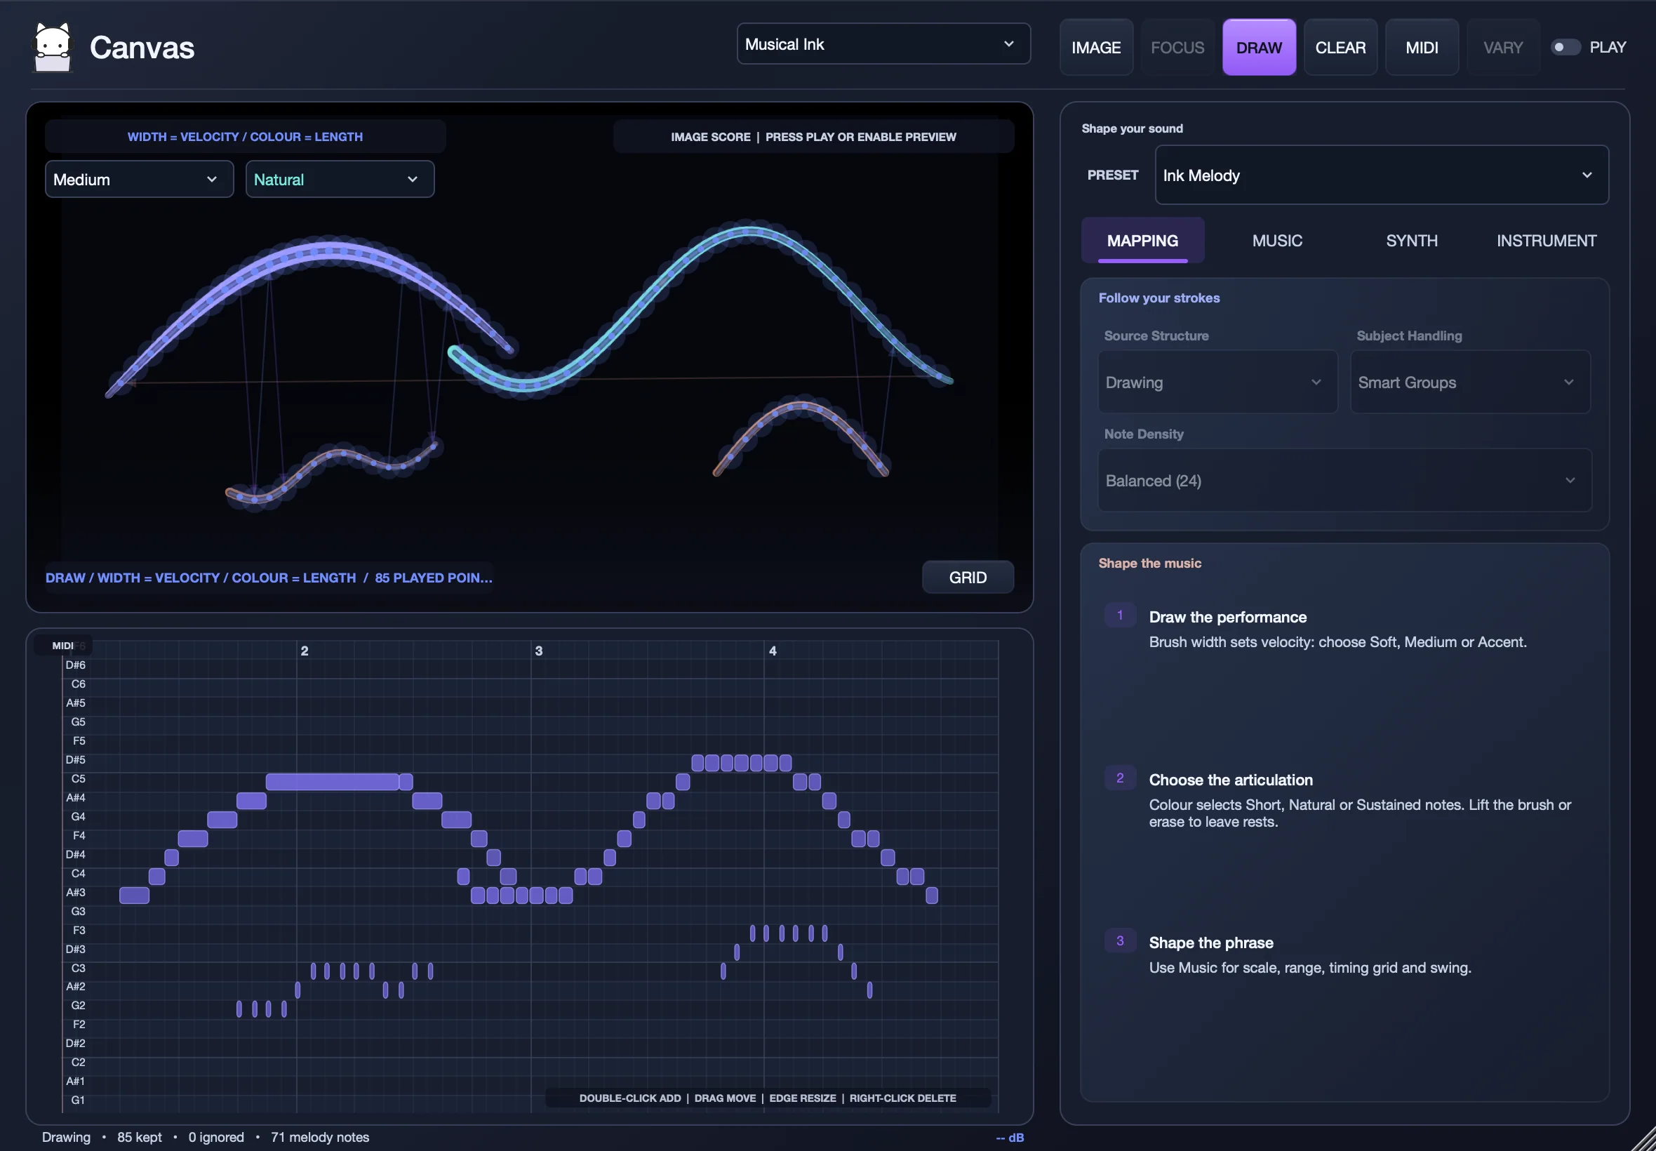Click the window resize grip corner
This screenshot has height=1151, width=1656.
[x=1644, y=1140]
